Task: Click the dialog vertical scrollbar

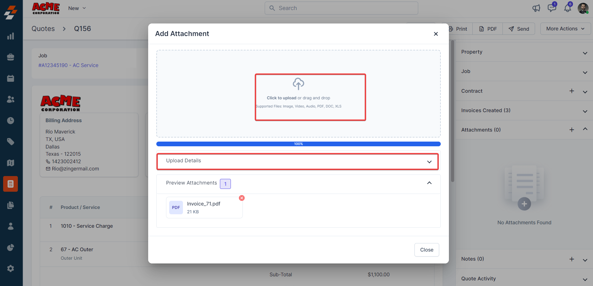Action: coord(452,111)
